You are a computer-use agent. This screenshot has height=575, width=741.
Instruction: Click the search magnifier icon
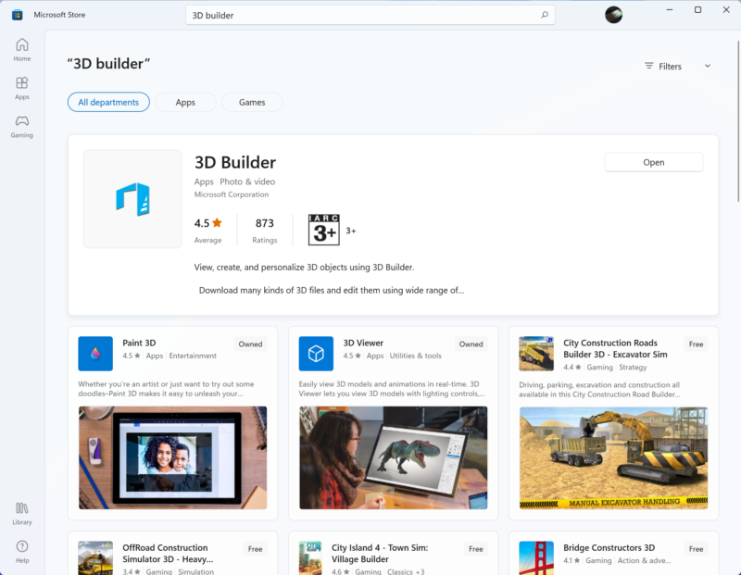[545, 15]
